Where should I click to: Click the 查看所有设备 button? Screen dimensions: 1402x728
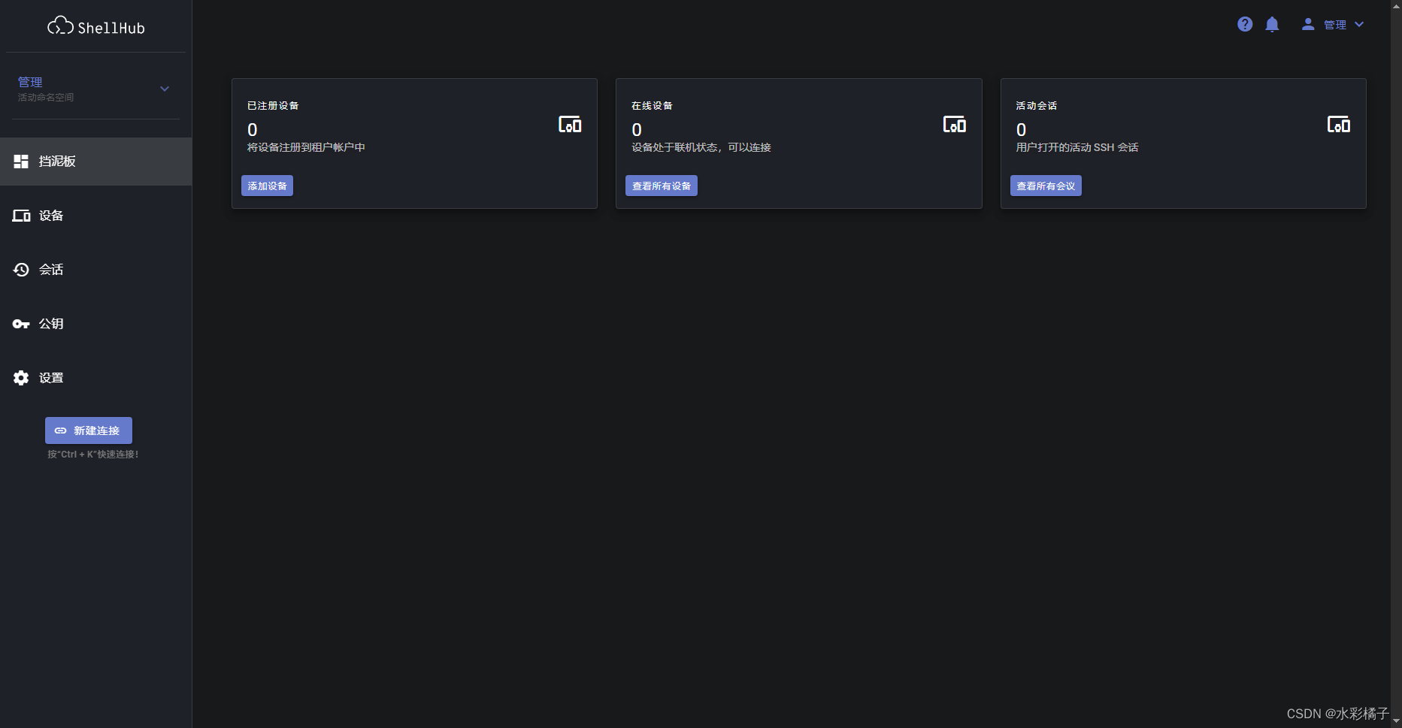click(661, 185)
